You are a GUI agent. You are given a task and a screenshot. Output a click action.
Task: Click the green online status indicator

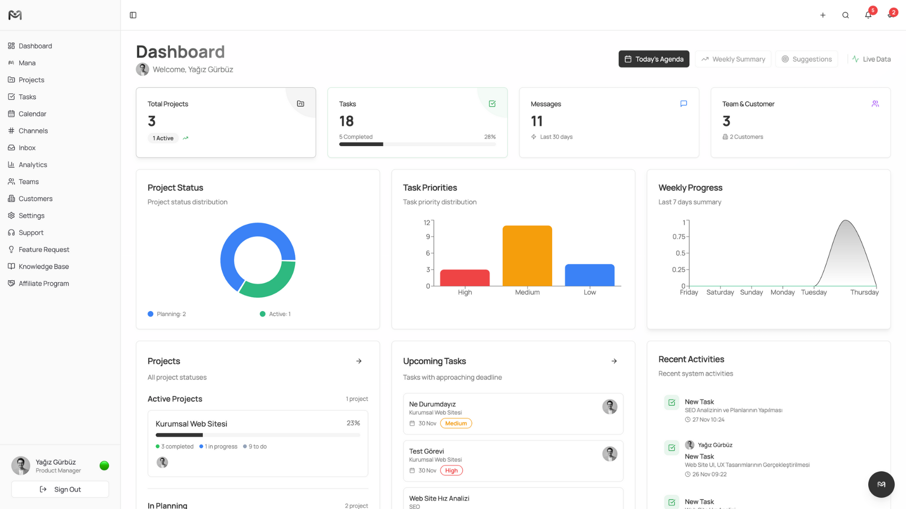coord(104,466)
